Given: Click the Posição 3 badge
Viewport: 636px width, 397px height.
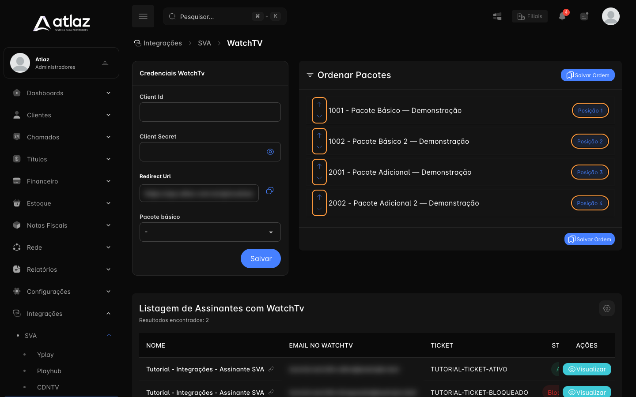Looking at the screenshot, I should point(590,172).
